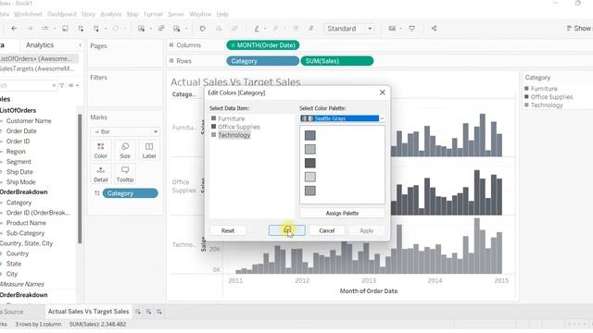
Task: Open the Clear Sheet dropdown arrow
Action: pos(186,29)
